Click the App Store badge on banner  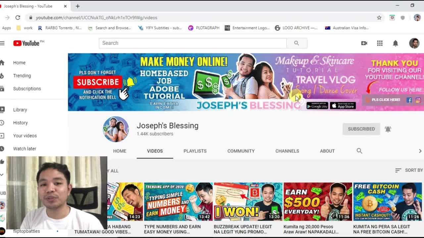343,105
